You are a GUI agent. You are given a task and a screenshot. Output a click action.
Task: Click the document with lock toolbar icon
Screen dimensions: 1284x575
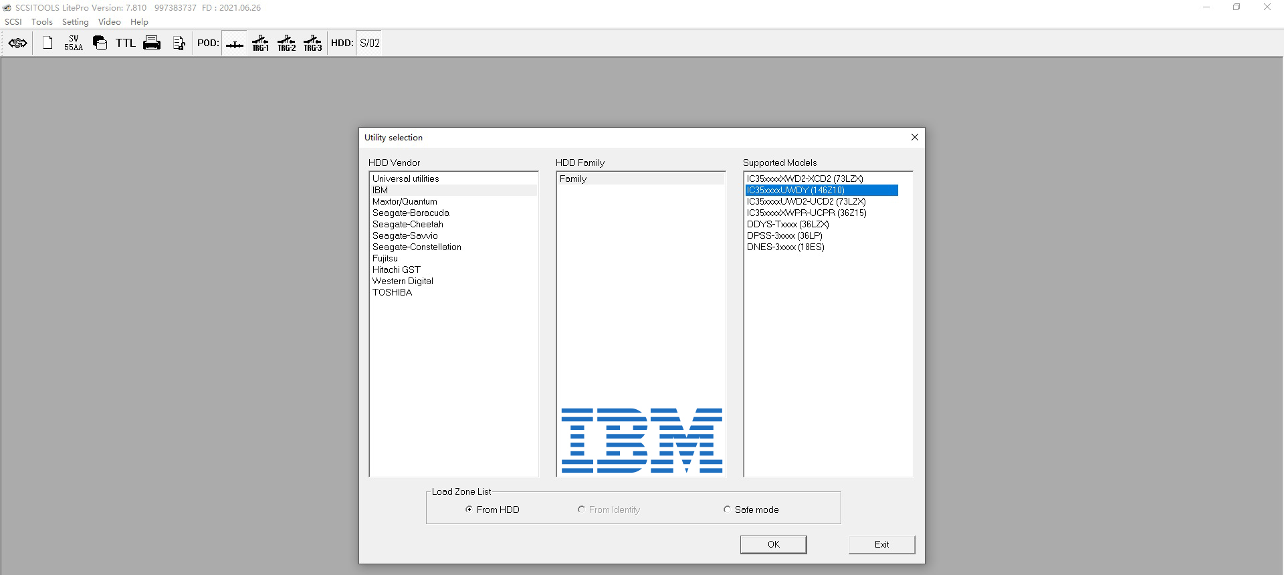coord(179,43)
